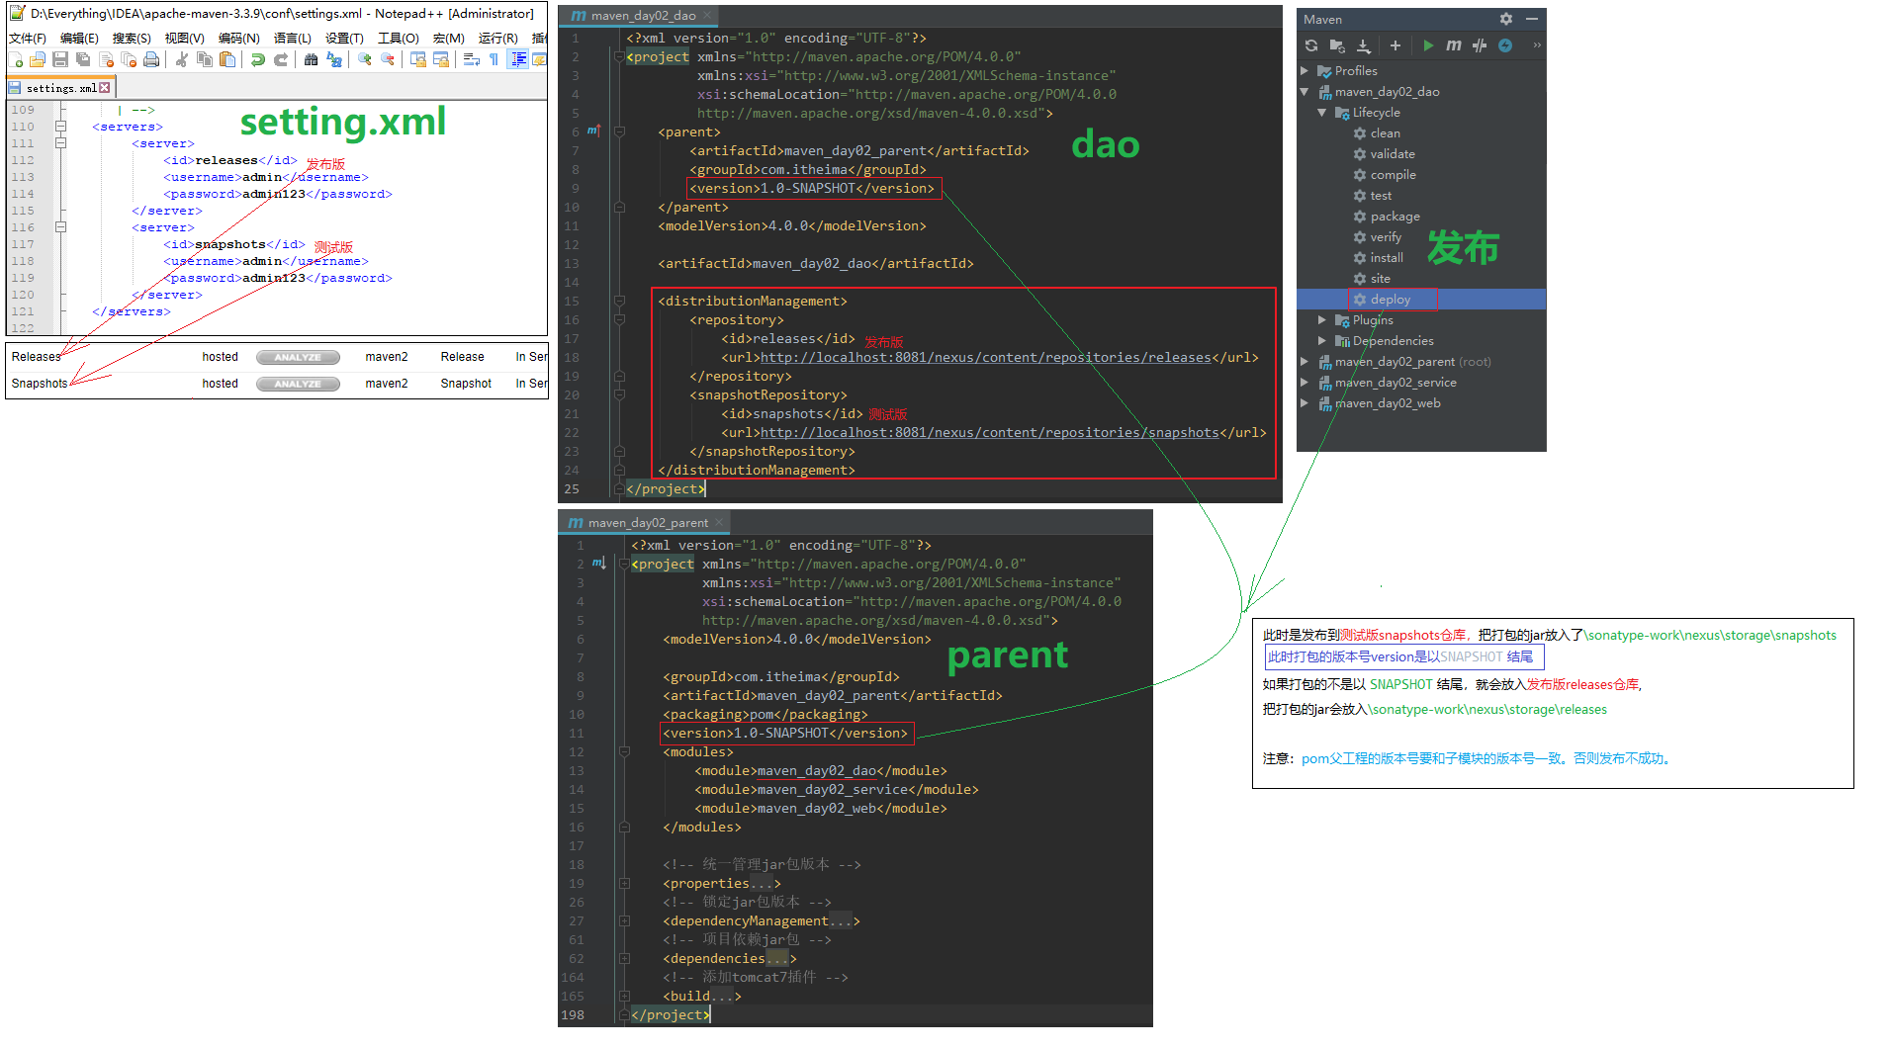The height and width of the screenshot is (1048, 1891).
Task: Hide the Maven tool window
Action: [1532, 19]
